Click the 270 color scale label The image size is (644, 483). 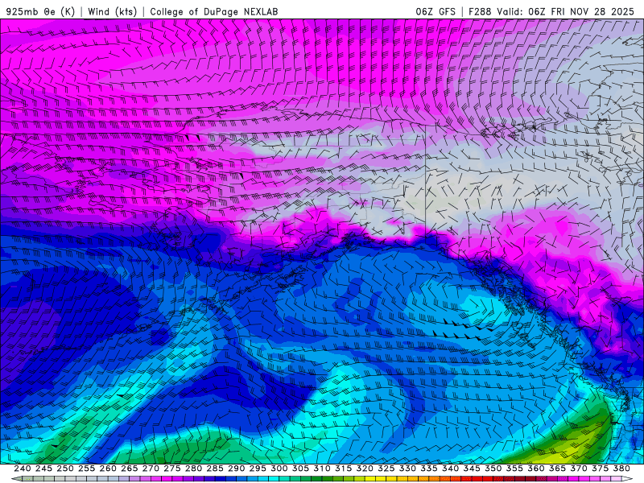[x=151, y=469]
